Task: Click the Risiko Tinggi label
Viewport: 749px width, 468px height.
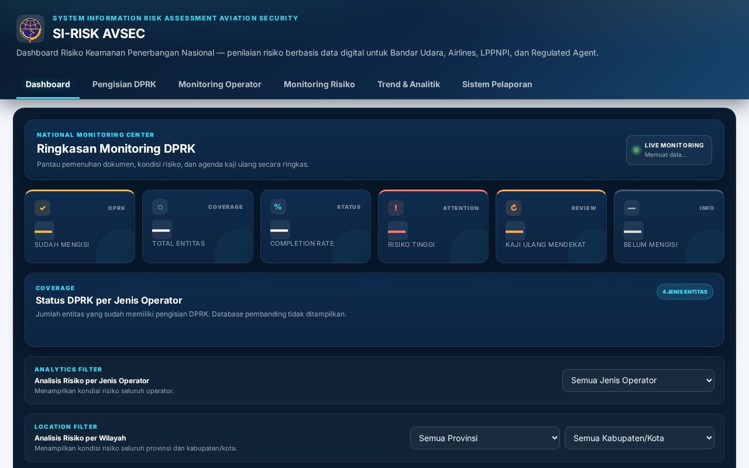Action: point(411,245)
